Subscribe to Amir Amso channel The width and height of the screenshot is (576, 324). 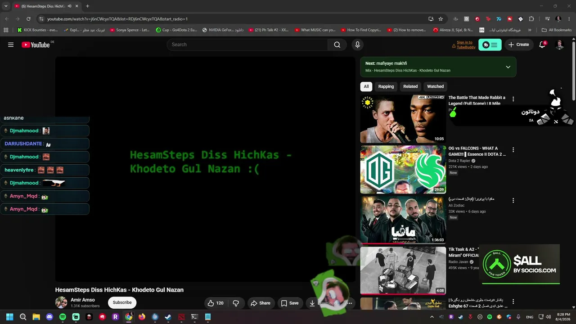tap(122, 302)
